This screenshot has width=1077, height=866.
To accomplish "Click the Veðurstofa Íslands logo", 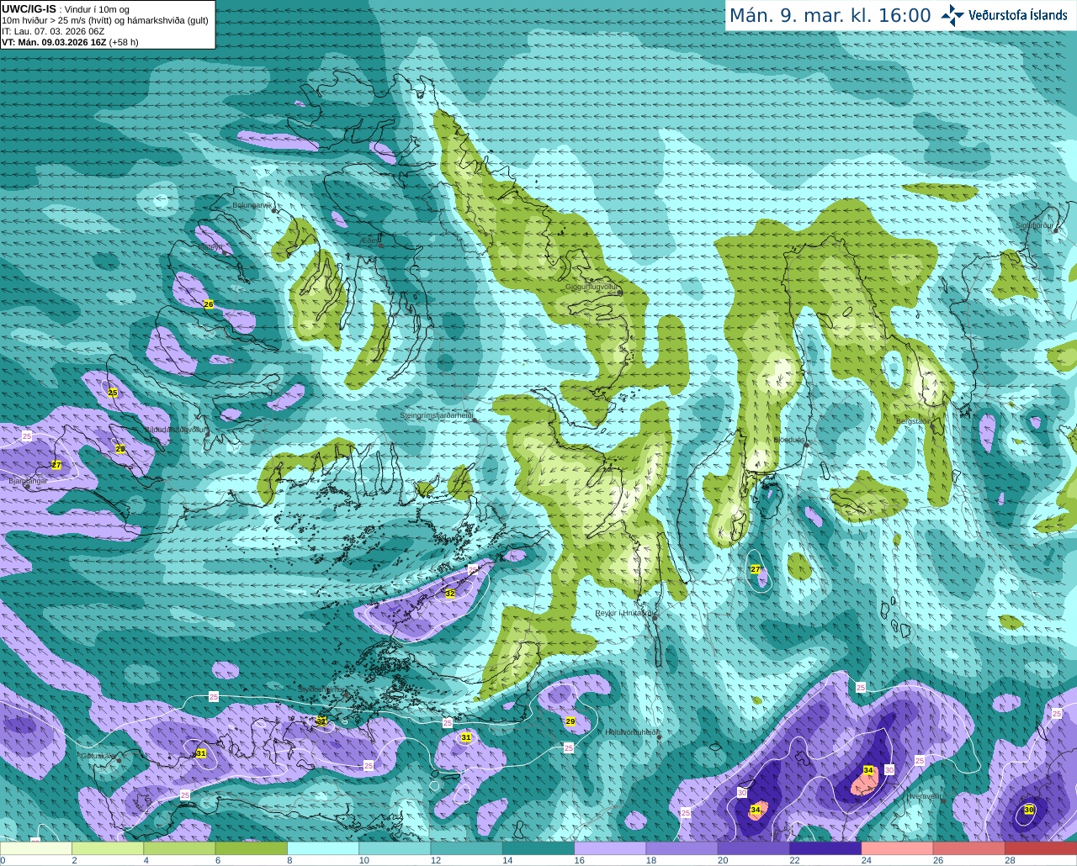I will [1005, 15].
